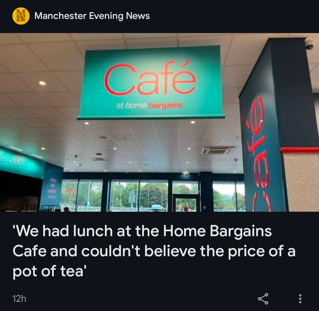This screenshot has width=319, height=311.
Task: Click the ceiling air conditioning vent
Action: pyautogui.click(x=217, y=150)
